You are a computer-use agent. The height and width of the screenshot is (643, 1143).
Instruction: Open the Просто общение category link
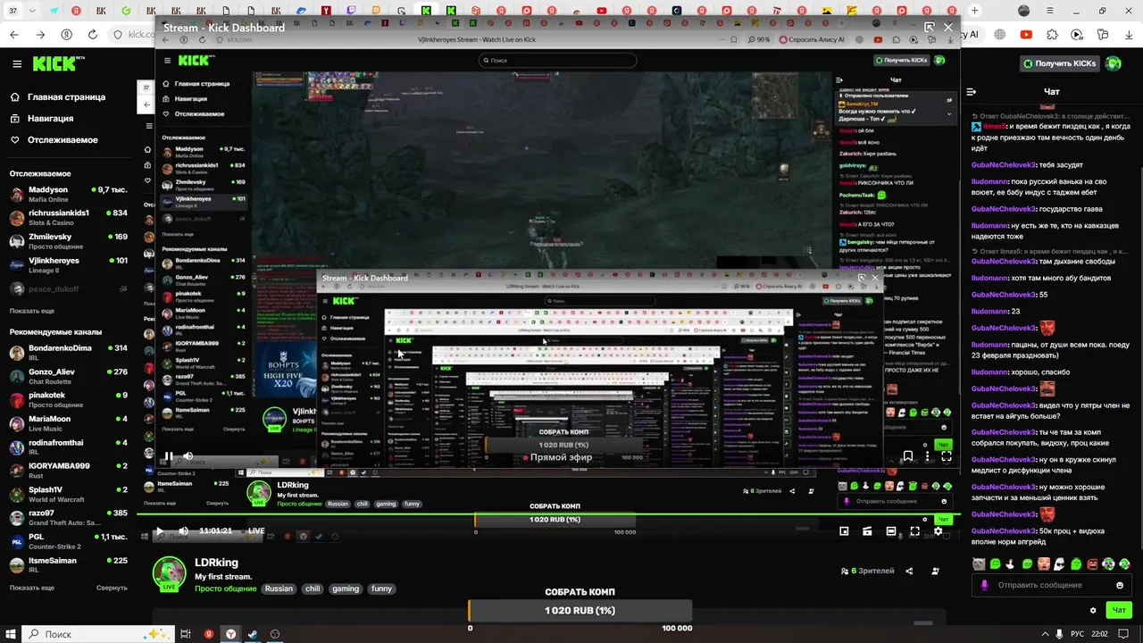225,589
